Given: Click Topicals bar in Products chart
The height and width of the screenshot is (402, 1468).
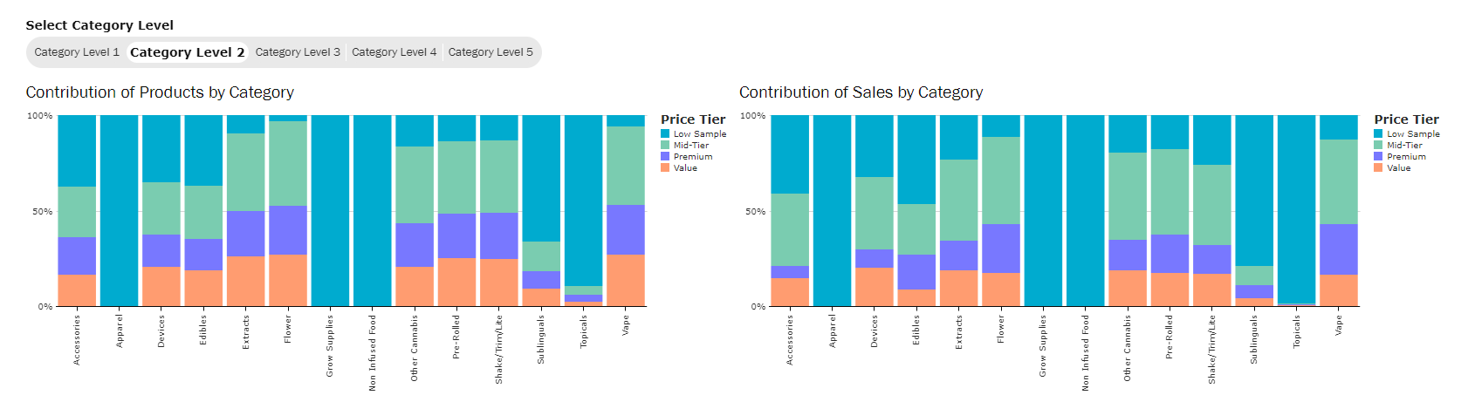Looking at the screenshot, I should coord(584,201).
